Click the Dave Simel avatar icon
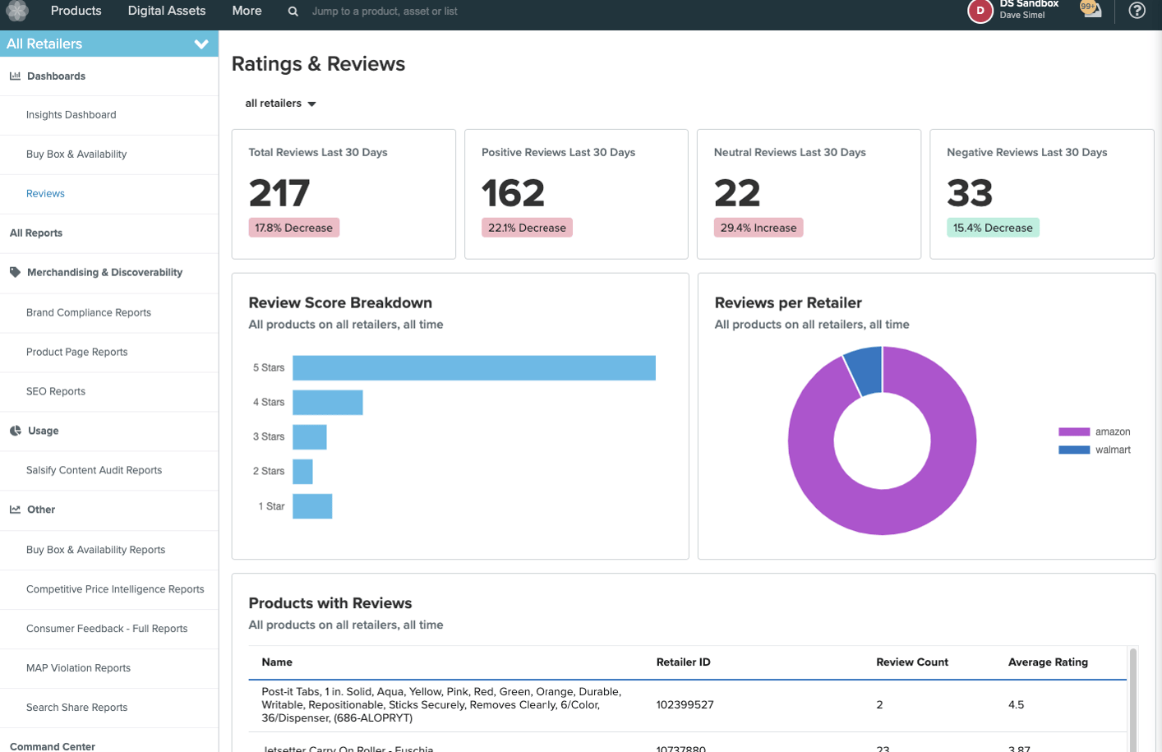The image size is (1162, 752). (x=980, y=12)
